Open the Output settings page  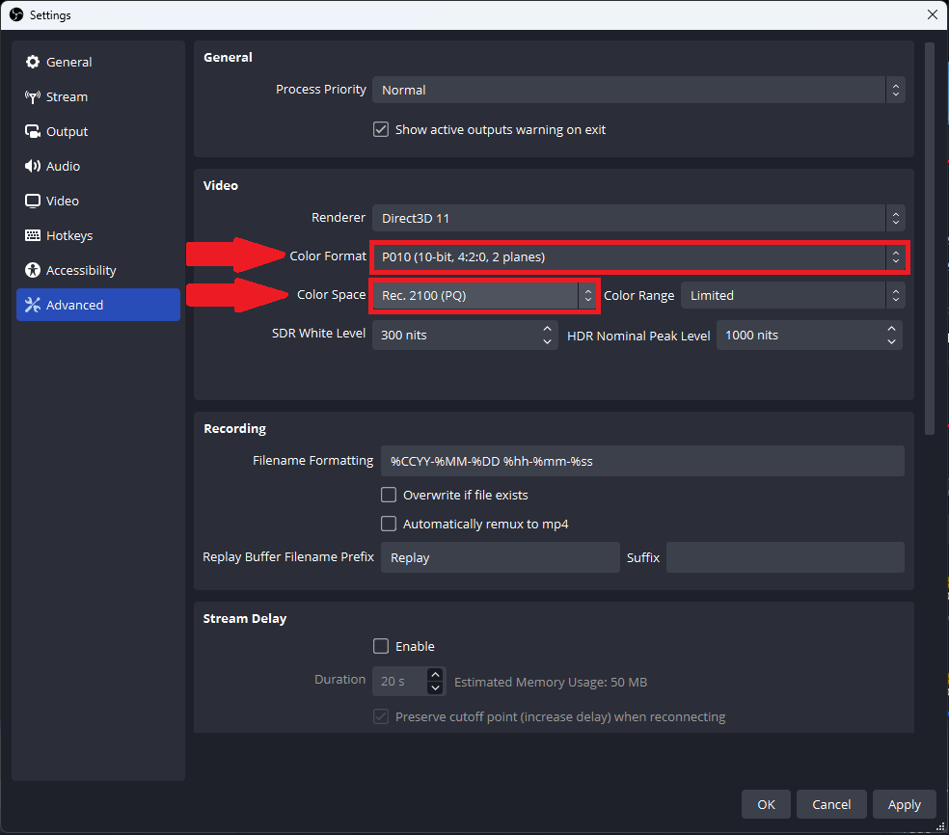(x=98, y=131)
